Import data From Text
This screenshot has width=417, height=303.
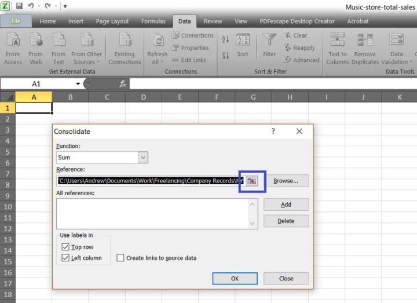click(x=58, y=49)
